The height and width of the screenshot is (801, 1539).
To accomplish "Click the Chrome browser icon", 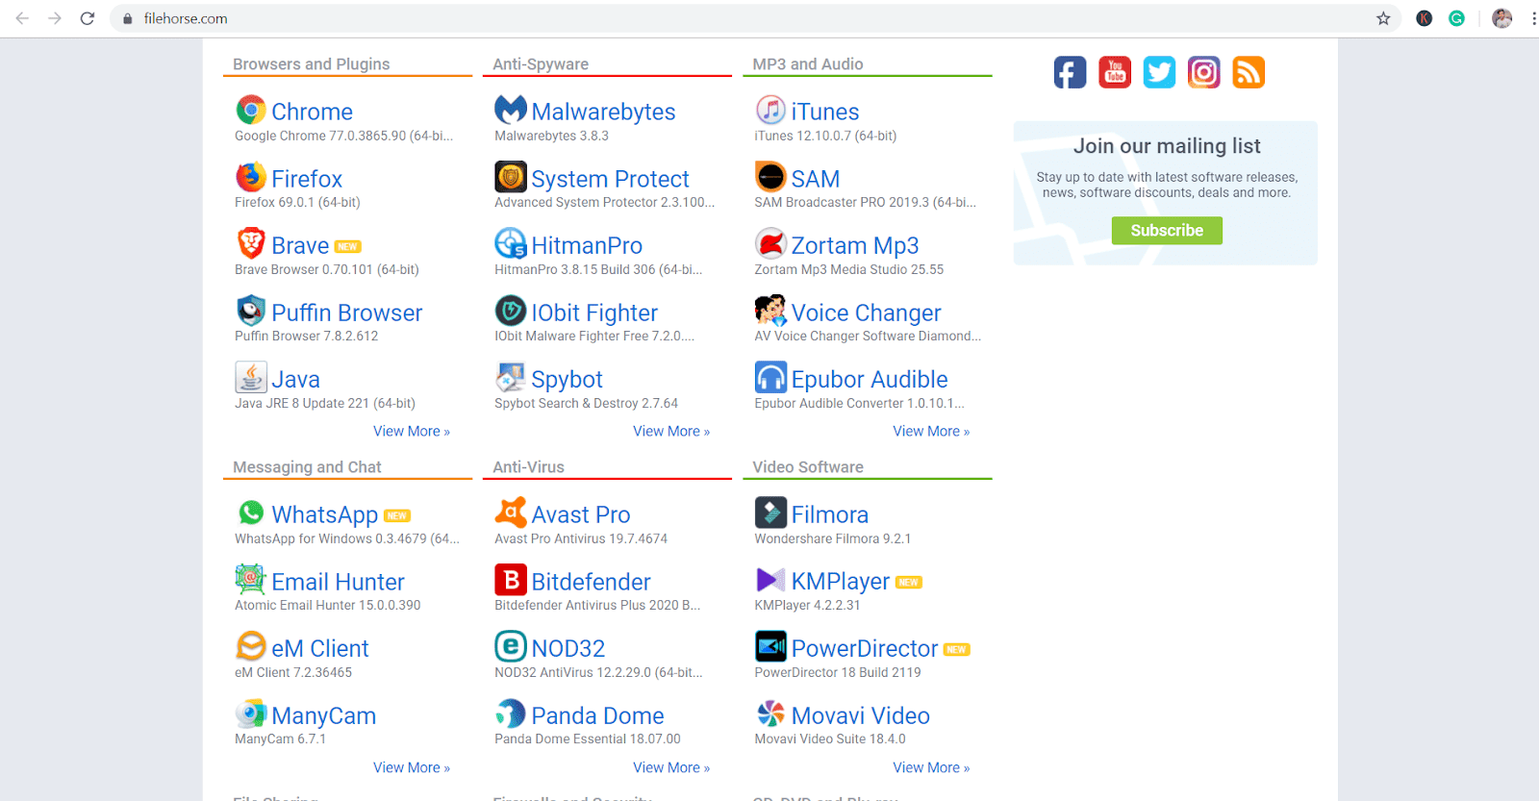I will [x=251, y=110].
